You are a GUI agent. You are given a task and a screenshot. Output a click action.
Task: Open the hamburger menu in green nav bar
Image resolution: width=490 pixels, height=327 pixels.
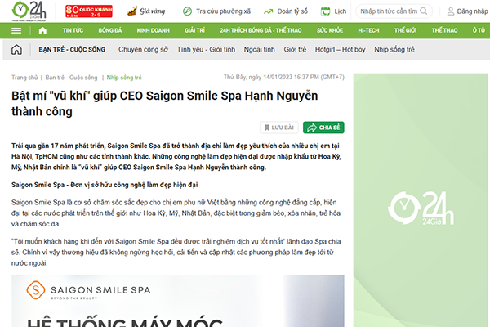pos(16,31)
